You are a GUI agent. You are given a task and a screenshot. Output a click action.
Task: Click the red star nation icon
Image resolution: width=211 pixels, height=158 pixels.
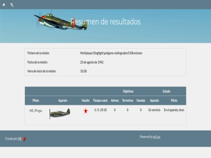(86, 111)
